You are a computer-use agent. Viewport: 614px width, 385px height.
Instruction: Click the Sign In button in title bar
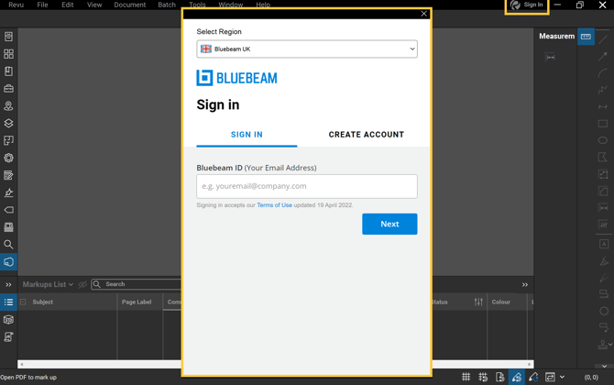(x=527, y=5)
